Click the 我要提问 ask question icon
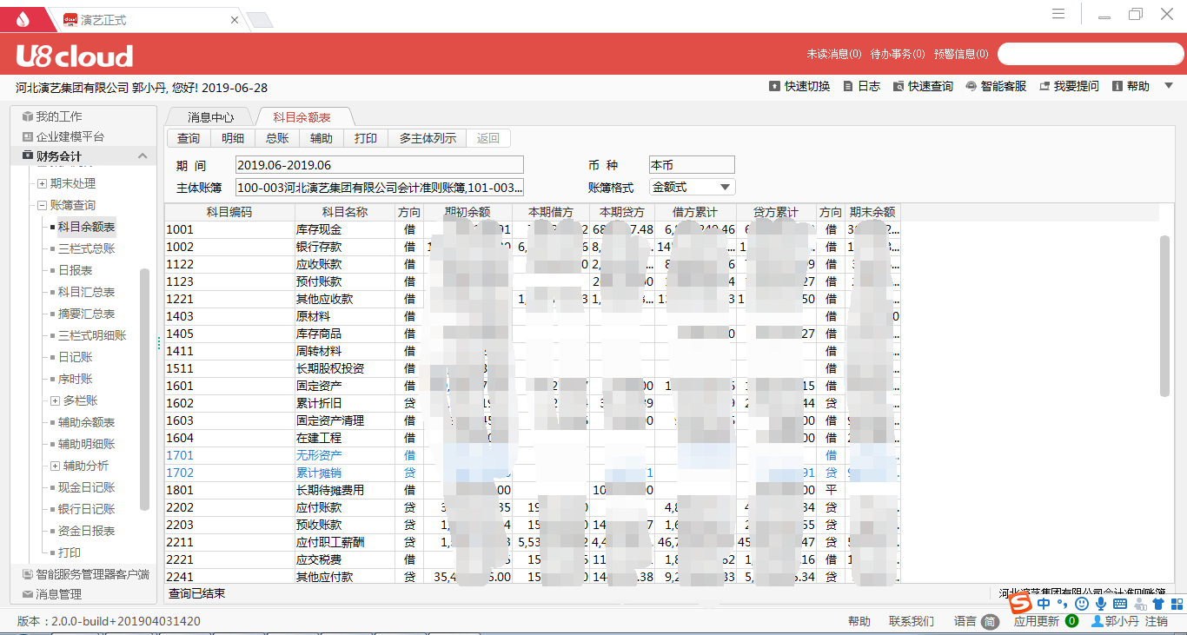1187x635 pixels. pyautogui.click(x=1044, y=87)
